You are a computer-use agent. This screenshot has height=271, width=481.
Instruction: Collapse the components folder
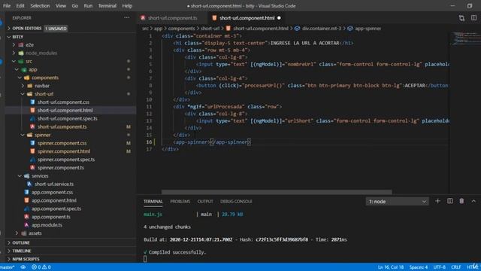tap(45, 78)
